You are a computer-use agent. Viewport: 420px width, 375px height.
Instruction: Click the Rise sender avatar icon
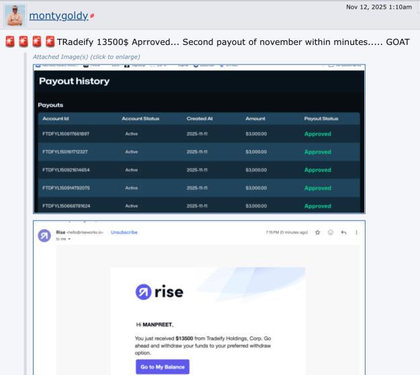point(44,235)
